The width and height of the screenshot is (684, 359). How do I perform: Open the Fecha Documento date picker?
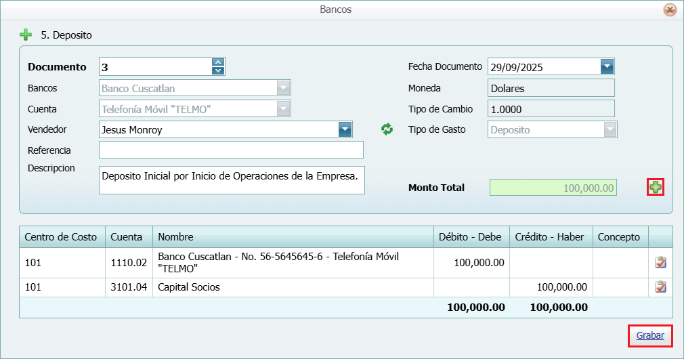(607, 66)
